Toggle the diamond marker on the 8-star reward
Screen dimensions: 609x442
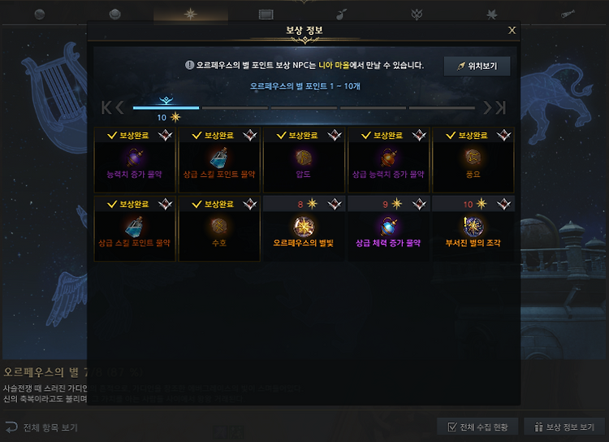coord(335,204)
